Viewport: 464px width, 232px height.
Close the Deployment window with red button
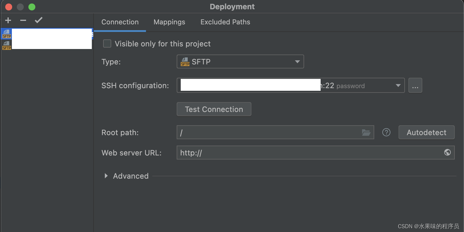(9, 7)
